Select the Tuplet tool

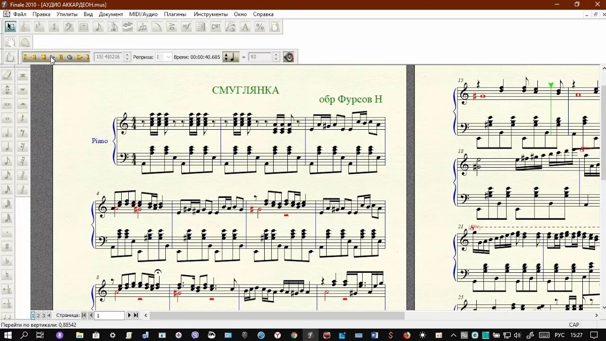142,27
